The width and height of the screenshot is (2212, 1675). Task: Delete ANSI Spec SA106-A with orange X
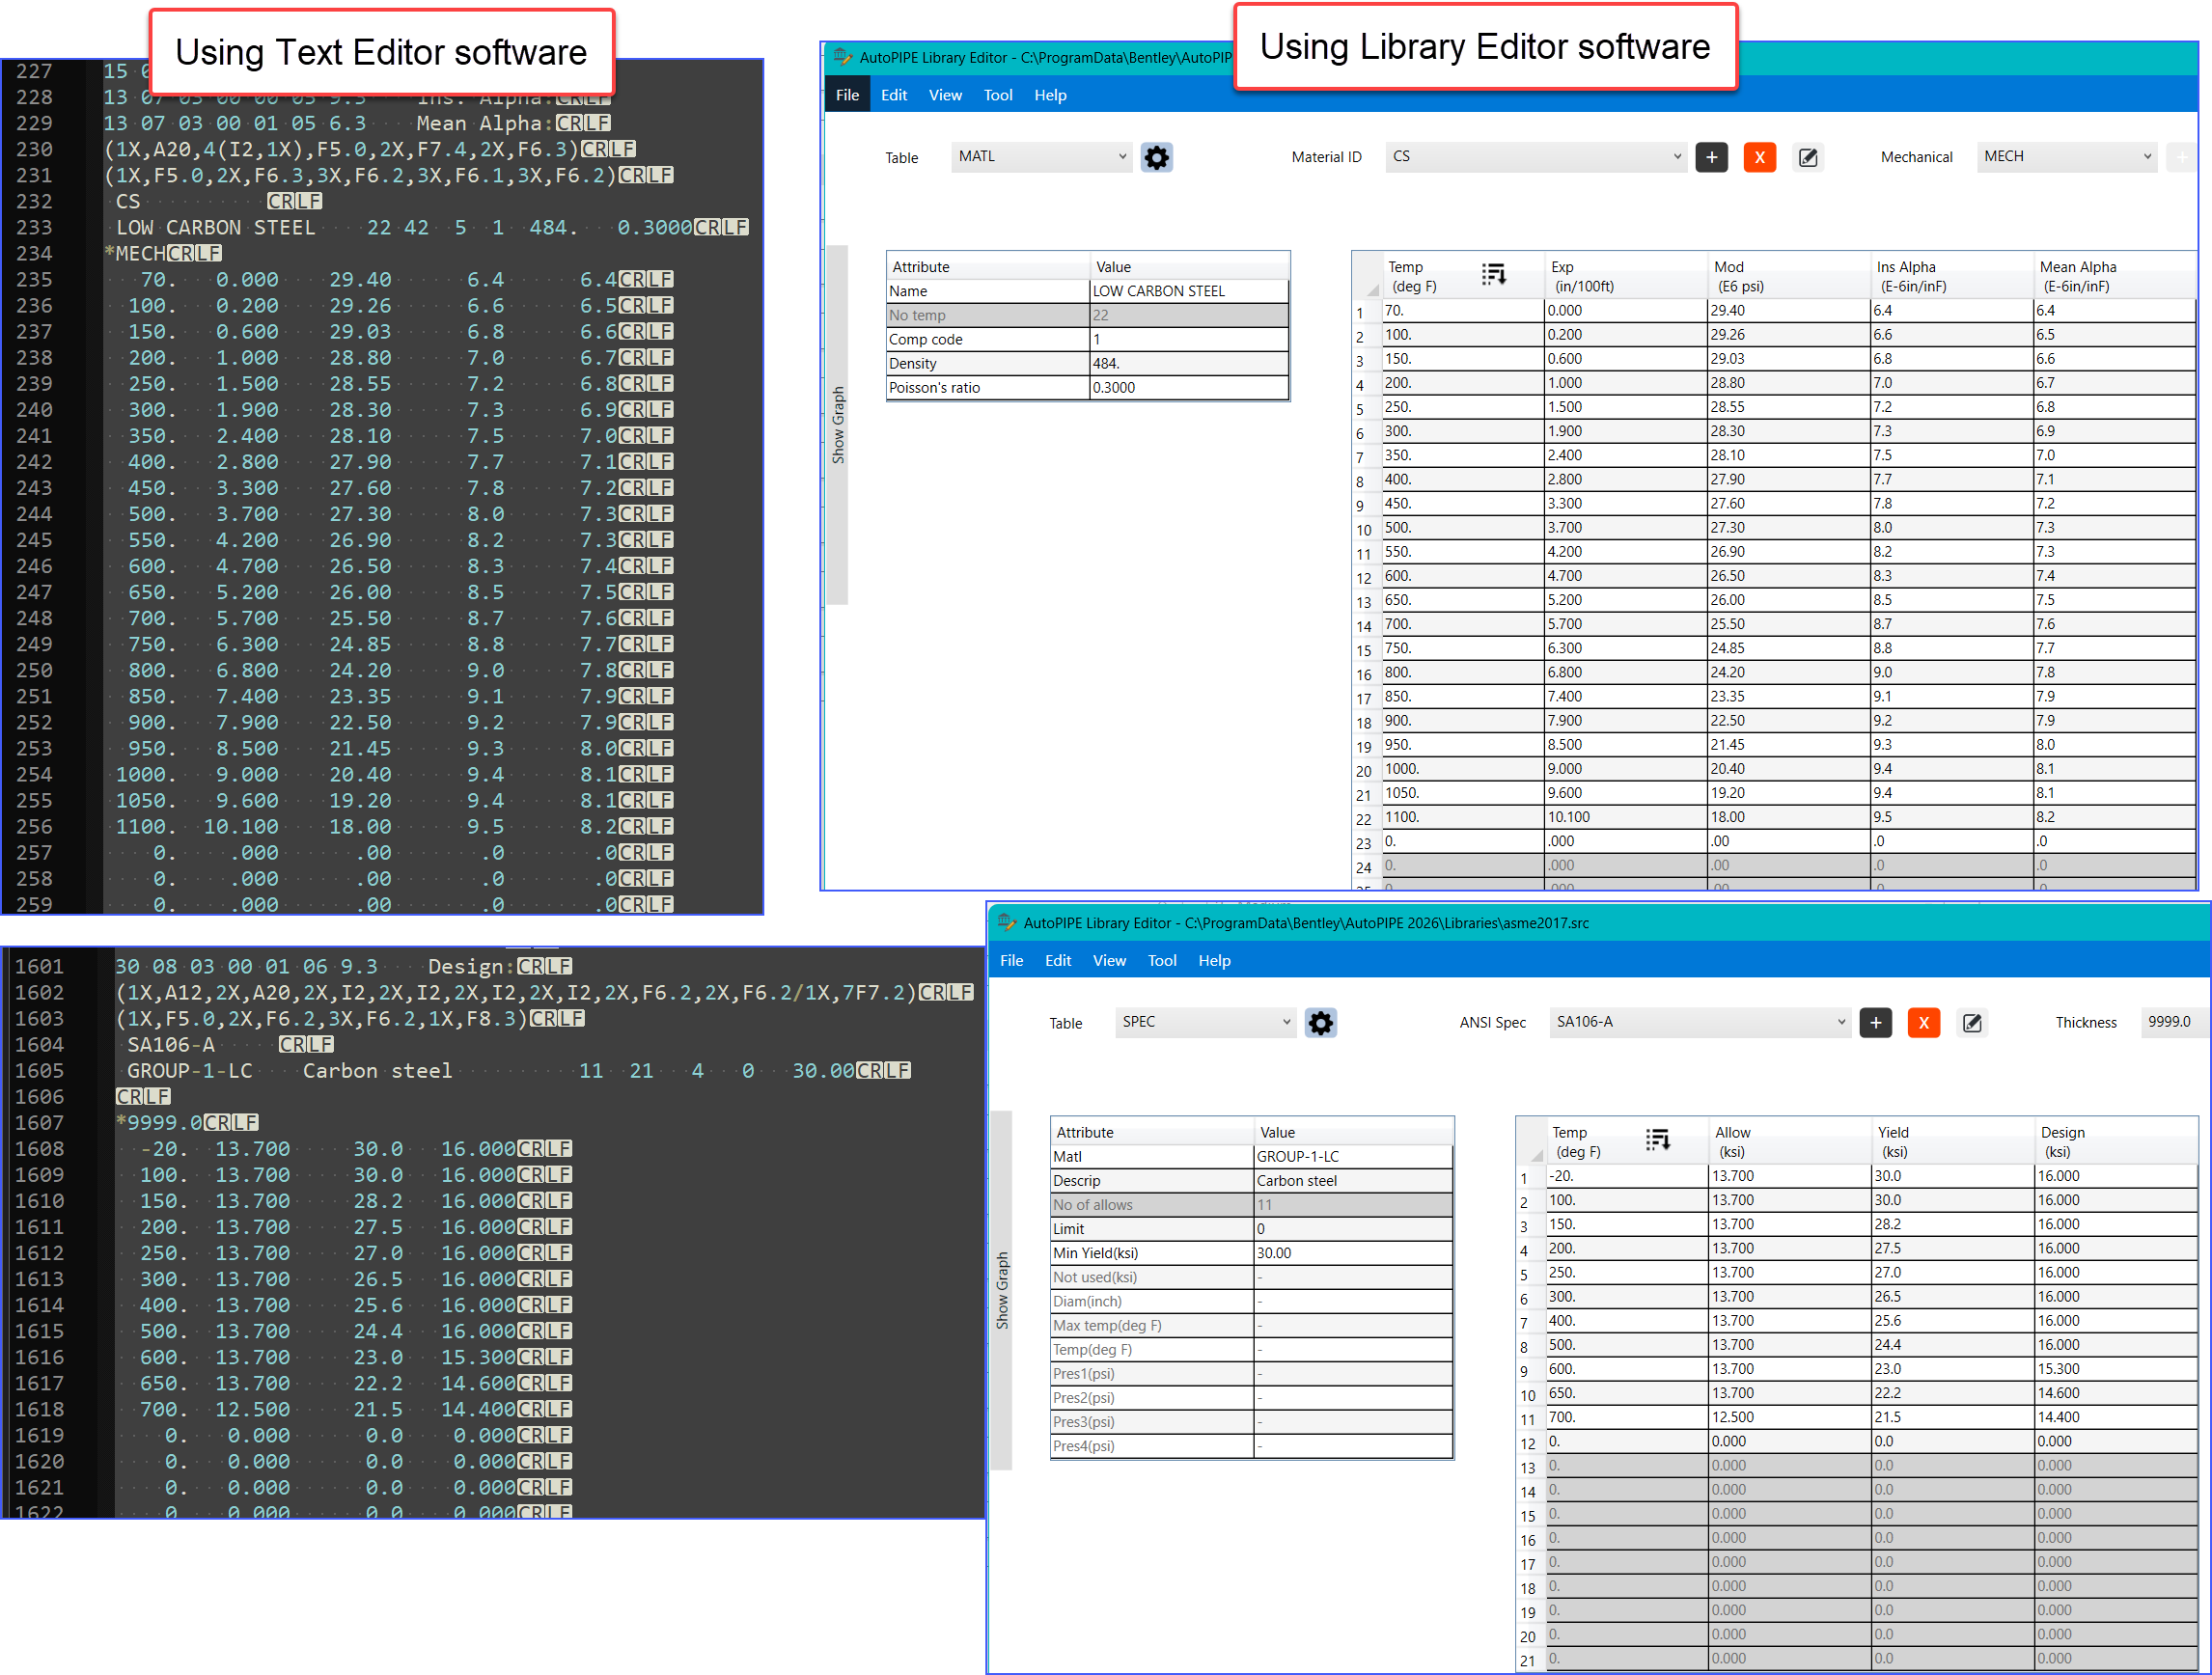(1923, 1023)
